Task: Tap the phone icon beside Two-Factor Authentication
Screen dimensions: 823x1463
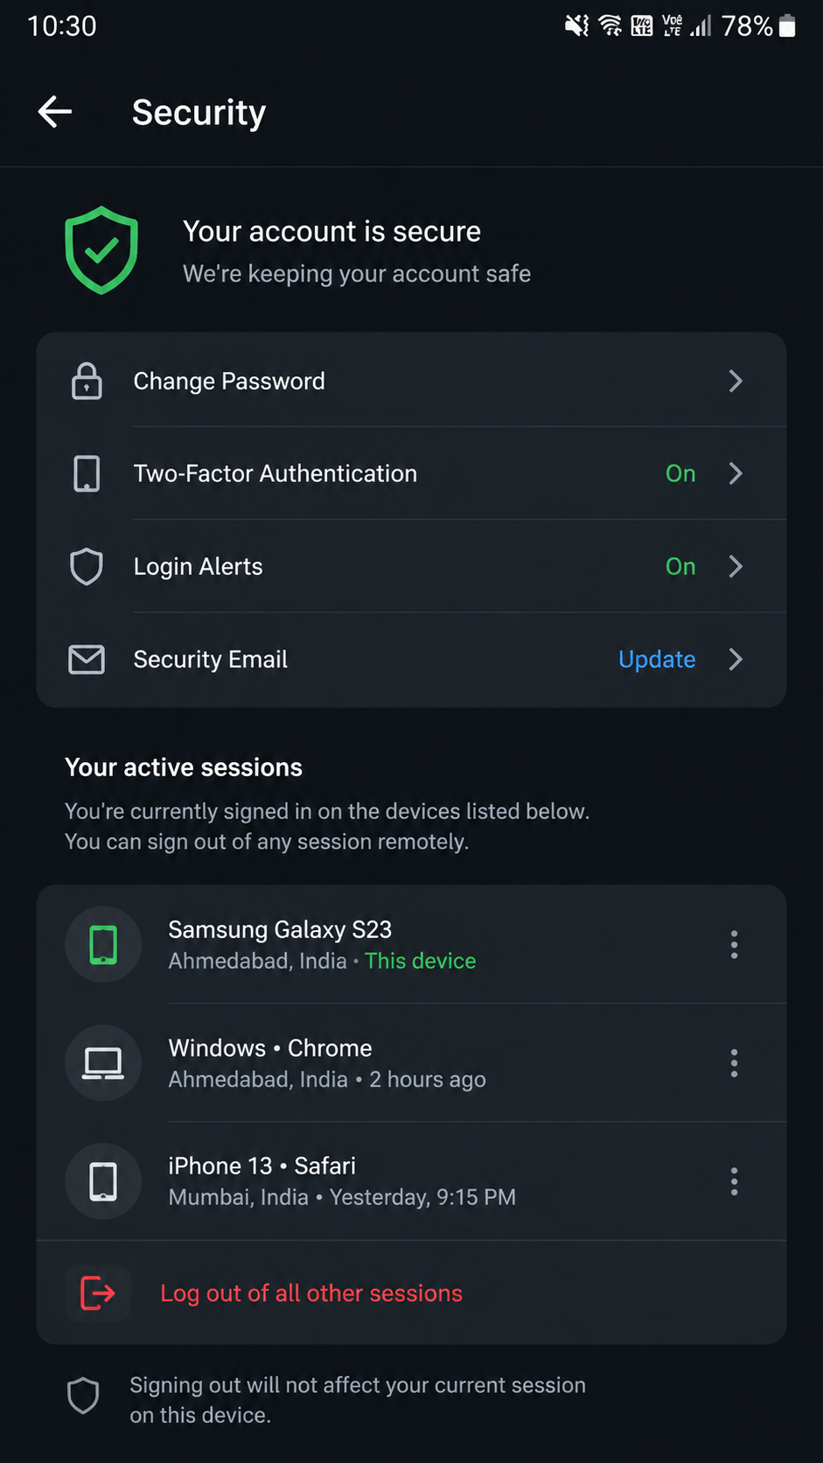Action: [x=87, y=473]
